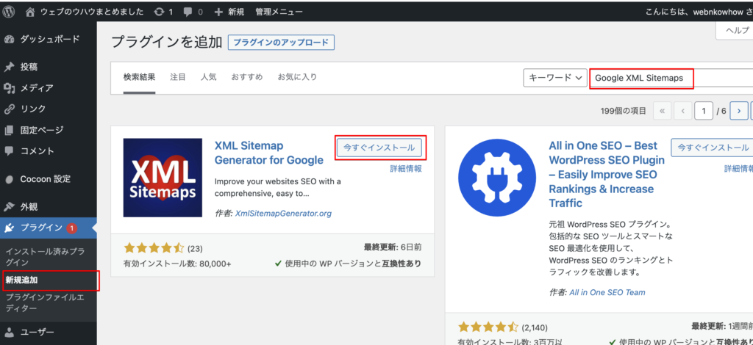Switch to the 注目 tab

(x=178, y=76)
